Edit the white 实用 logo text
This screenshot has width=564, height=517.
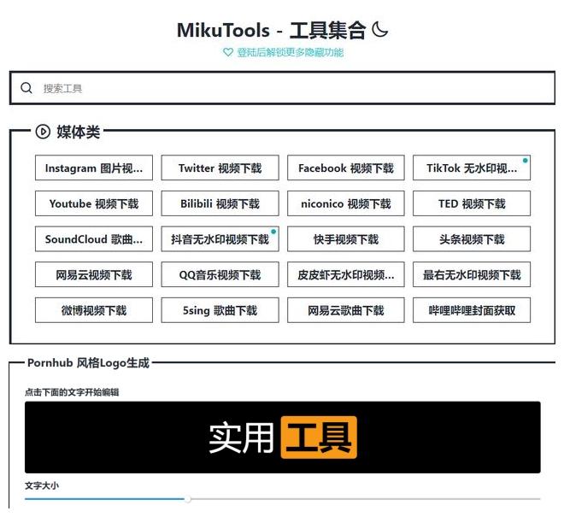[241, 438]
